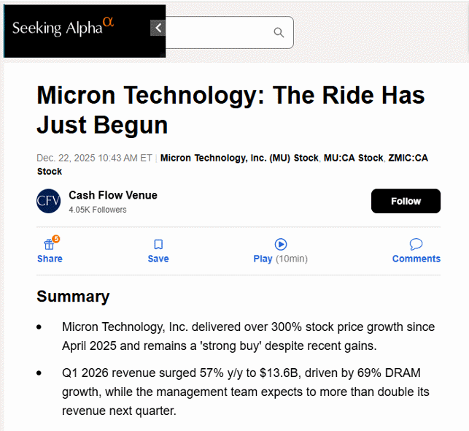The image size is (469, 431).
Task: Click the CFV author avatar
Action: tap(48, 201)
